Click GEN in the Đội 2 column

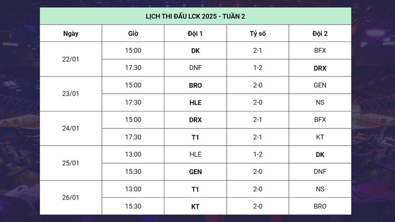(320, 85)
